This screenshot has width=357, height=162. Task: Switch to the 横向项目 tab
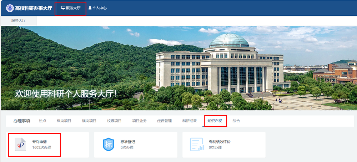pyautogui.click(x=89, y=121)
